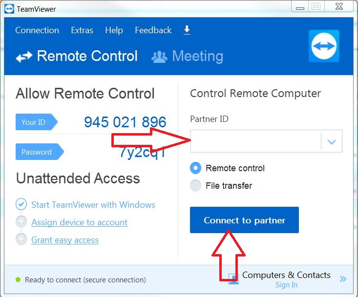Click the Sign In link
This screenshot has height=297, width=358.
[x=286, y=285]
